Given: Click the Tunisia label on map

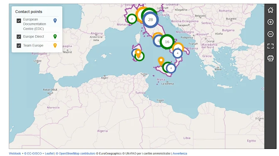Looking at the screenshot, I should click(x=140, y=93).
